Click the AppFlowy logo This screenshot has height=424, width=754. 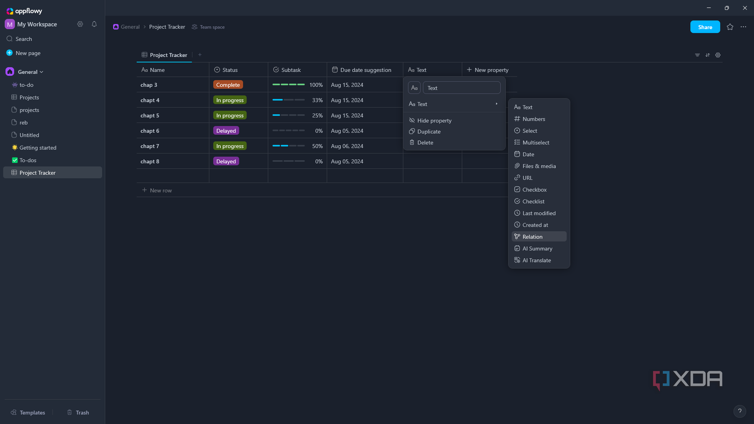(x=24, y=11)
